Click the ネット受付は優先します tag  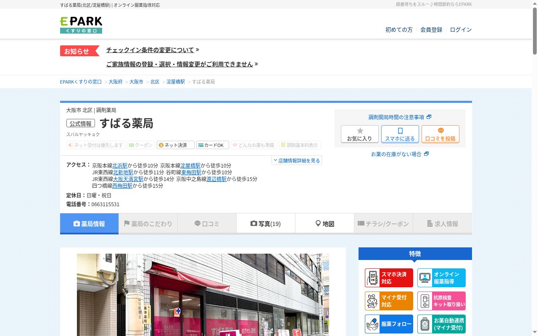(96, 145)
